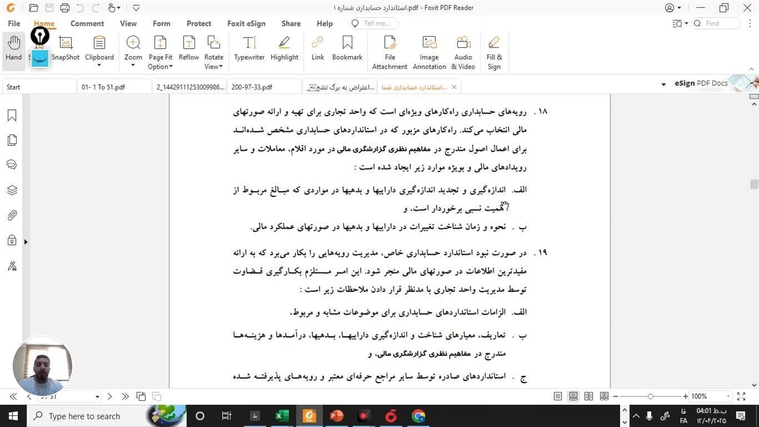
Task: Click the Reflow view icon
Action: pos(189,49)
